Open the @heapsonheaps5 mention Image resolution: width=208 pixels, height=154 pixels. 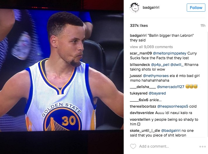point(173,106)
